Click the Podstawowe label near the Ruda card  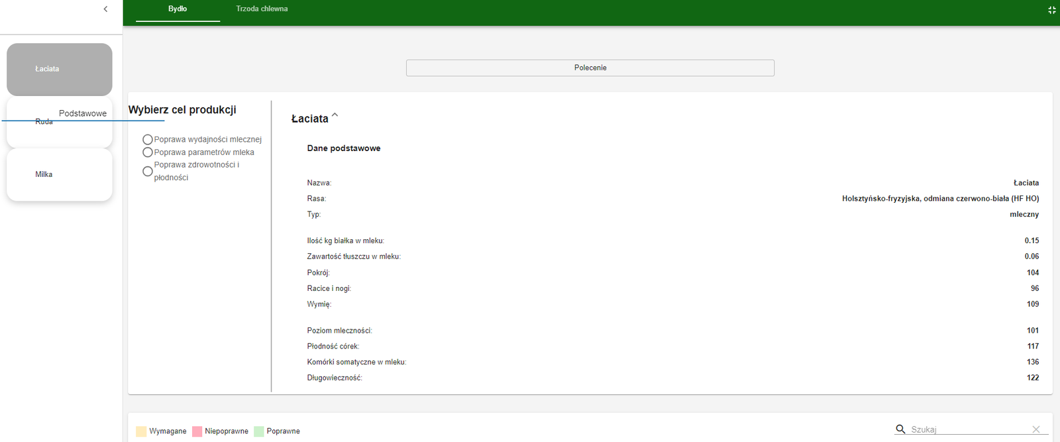(x=83, y=113)
